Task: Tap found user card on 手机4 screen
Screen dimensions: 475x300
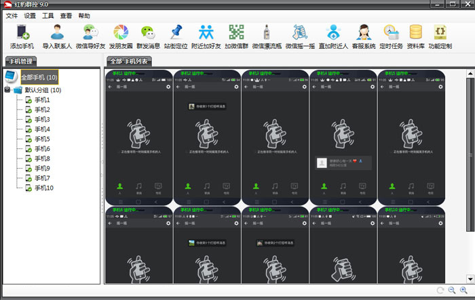Action: pyautogui.click(x=343, y=163)
